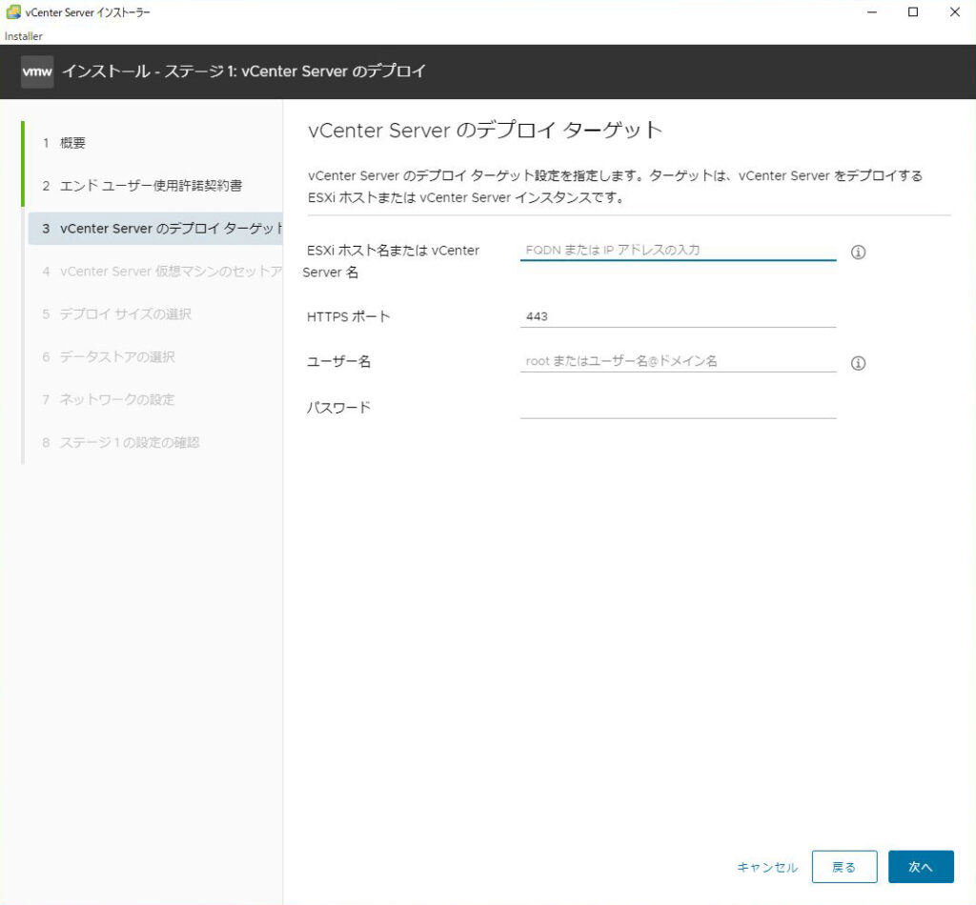The image size is (976, 905).
Task: Select step 3 vCenter Server のデプロイ ターゲット
Action: point(154,229)
